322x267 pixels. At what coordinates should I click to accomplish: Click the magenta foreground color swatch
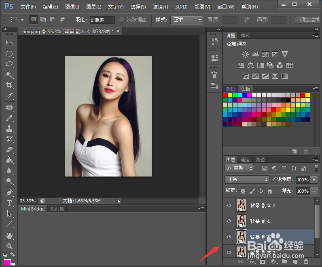7,263
